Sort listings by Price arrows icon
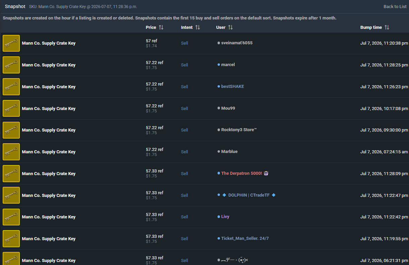The height and width of the screenshot is (265, 409). coord(161,28)
